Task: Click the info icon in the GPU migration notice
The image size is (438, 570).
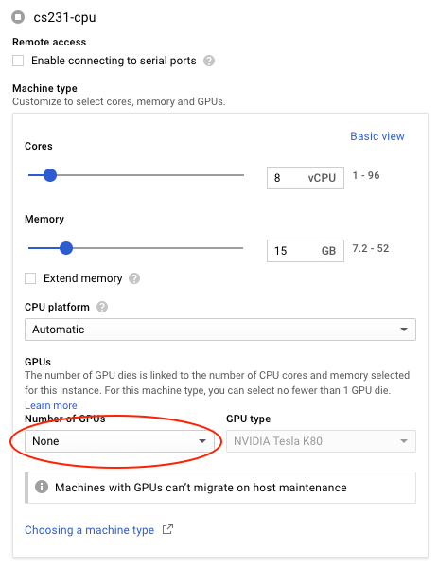Action: coord(42,487)
